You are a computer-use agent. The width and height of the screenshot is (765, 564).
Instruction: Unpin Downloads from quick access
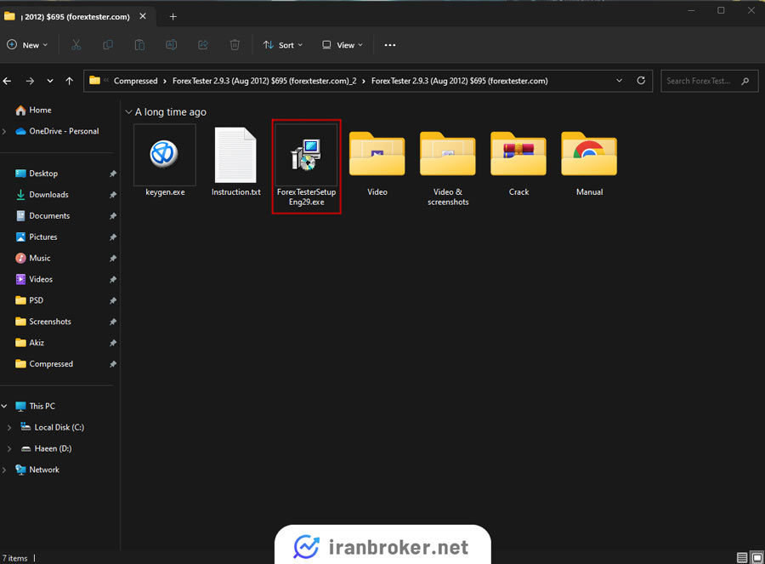113,195
